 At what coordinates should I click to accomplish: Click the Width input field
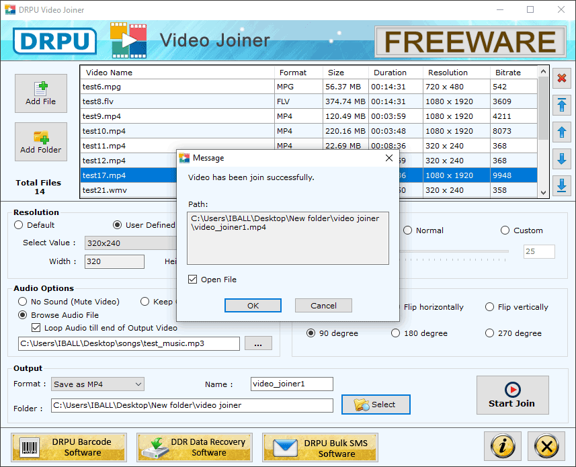115,261
